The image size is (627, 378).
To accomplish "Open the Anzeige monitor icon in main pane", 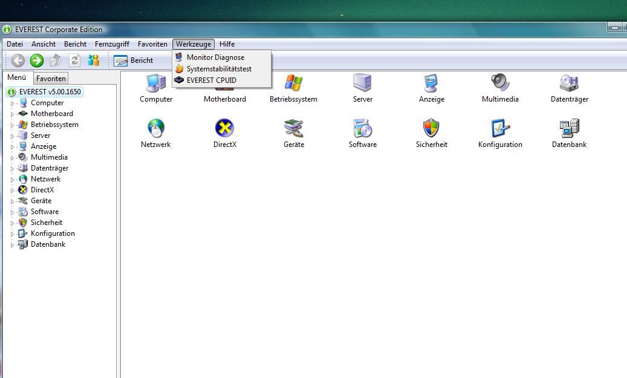I will [432, 83].
